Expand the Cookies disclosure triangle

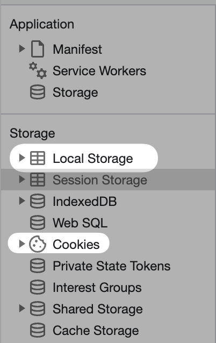22,244
